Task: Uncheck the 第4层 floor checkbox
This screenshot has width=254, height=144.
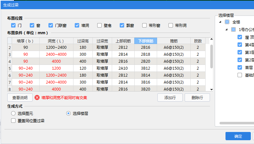Action: click(240, 45)
